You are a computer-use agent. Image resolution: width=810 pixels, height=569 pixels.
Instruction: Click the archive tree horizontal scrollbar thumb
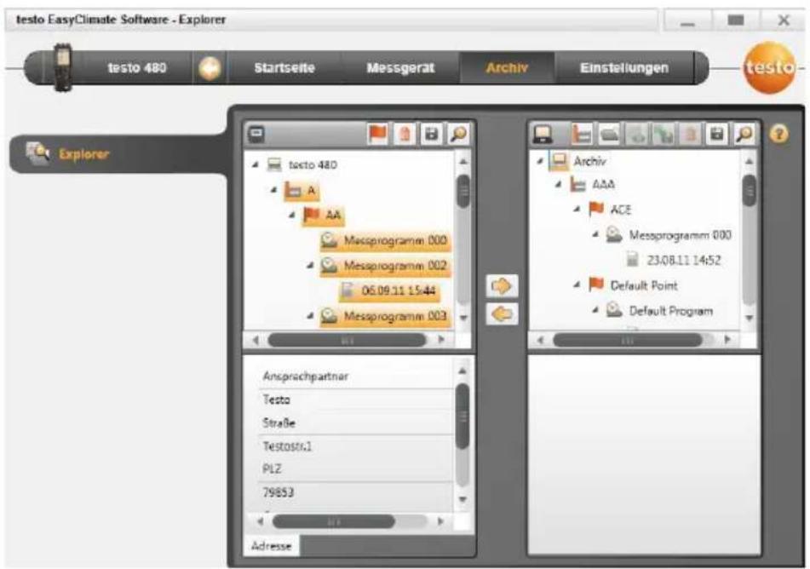[x=628, y=340]
